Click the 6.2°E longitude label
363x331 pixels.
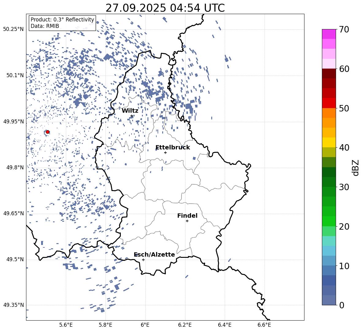185,325
